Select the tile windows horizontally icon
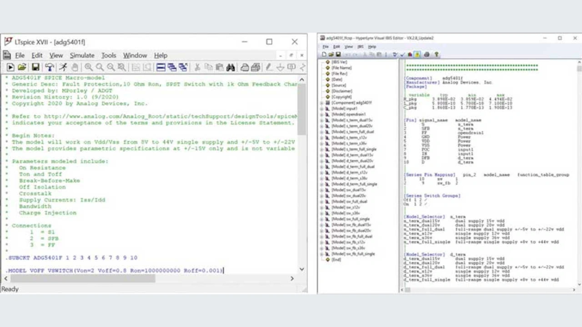Viewport: 582px width, 327px height. (x=161, y=67)
